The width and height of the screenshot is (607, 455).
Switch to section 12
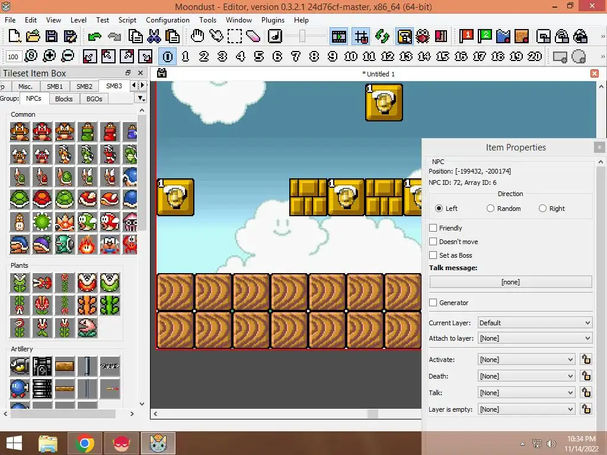(388, 56)
